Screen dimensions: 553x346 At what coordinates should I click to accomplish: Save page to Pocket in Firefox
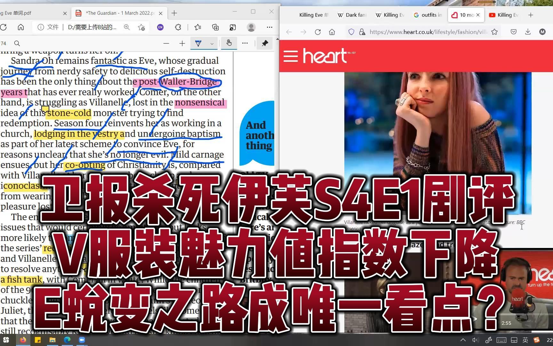coord(514,32)
